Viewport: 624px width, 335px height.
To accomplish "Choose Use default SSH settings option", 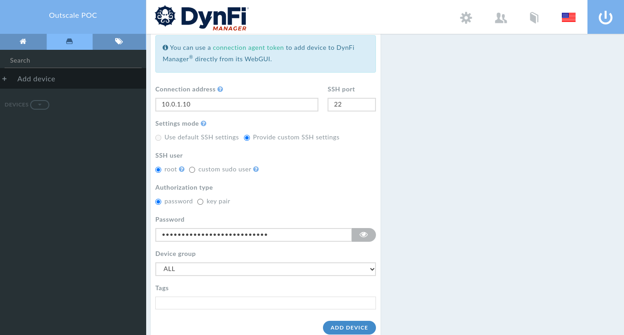I will tap(158, 138).
